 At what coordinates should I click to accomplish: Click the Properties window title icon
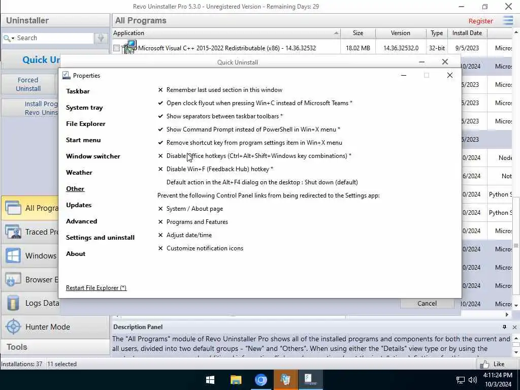pos(67,76)
